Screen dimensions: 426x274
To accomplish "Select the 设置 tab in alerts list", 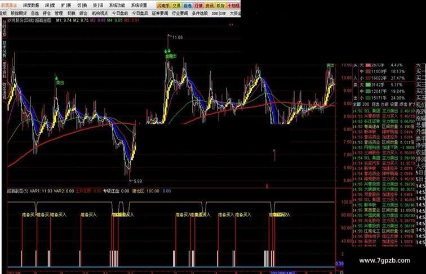I will [394, 104].
